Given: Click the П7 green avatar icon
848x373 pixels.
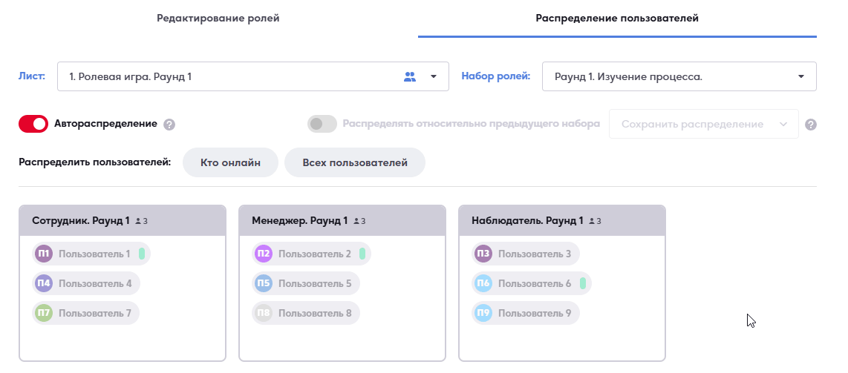Looking at the screenshot, I should pos(44,313).
